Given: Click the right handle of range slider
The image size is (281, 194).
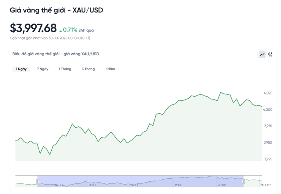Looking at the screenshot, I should coord(243,181).
